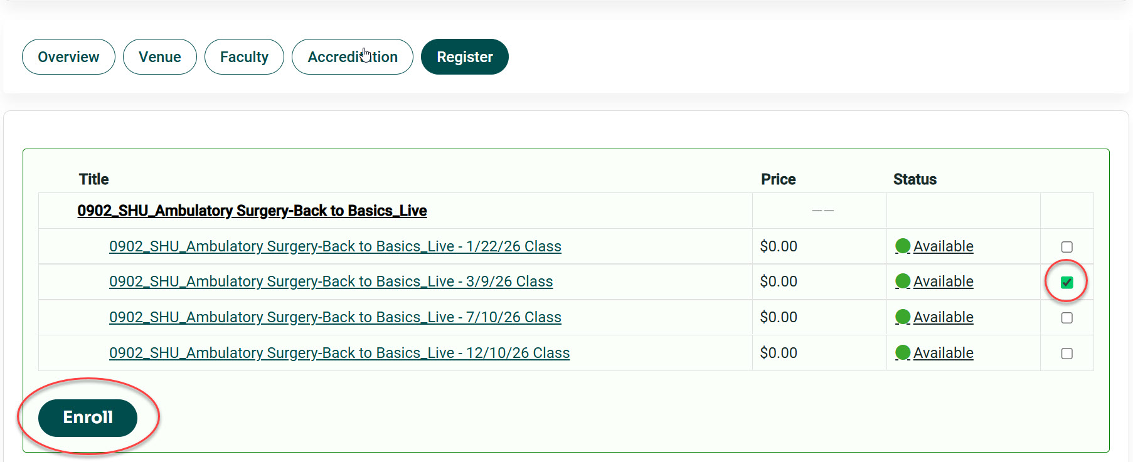The height and width of the screenshot is (462, 1133).
Task: Click green status dot for 3/9/26 class
Action: point(903,281)
